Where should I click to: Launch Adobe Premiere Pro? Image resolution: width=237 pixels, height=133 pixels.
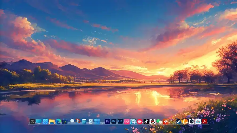click(107, 122)
